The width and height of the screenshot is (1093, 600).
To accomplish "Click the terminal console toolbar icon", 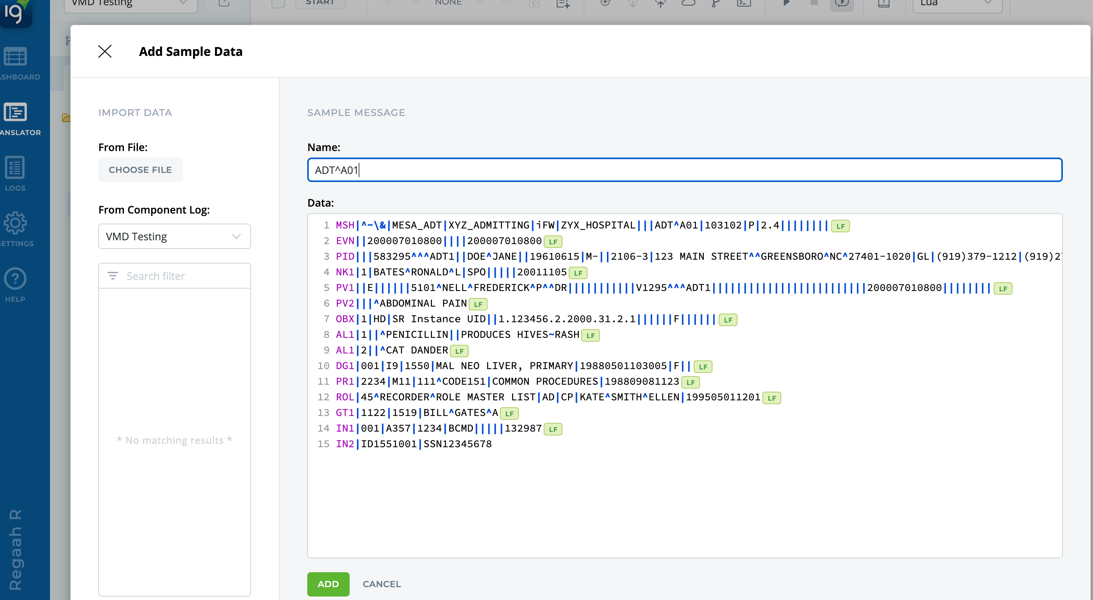I will pos(743,3).
